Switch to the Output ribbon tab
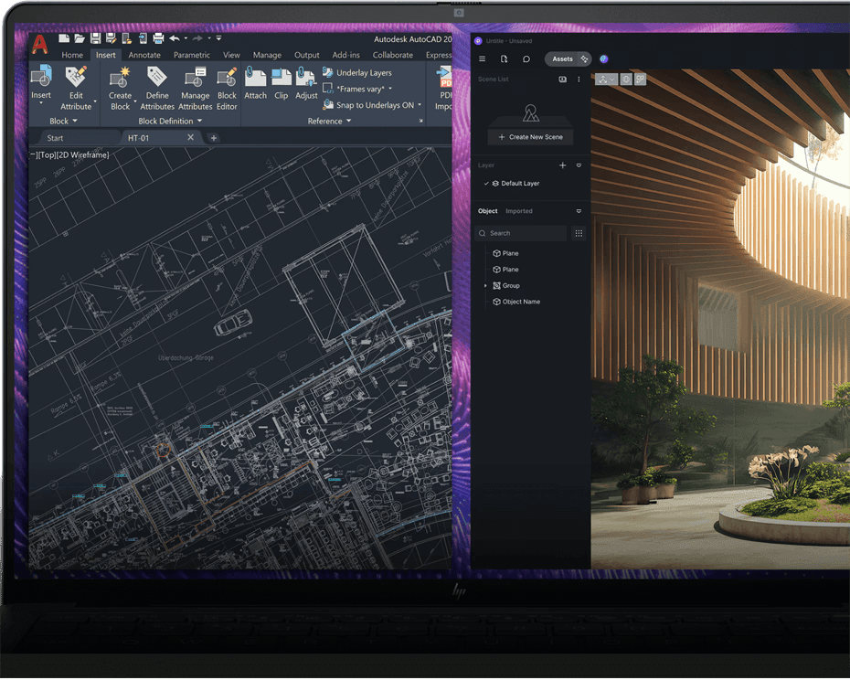Image resolution: width=850 pixels, height=680 pixels. pyautogui.click(x=307, y=55)
